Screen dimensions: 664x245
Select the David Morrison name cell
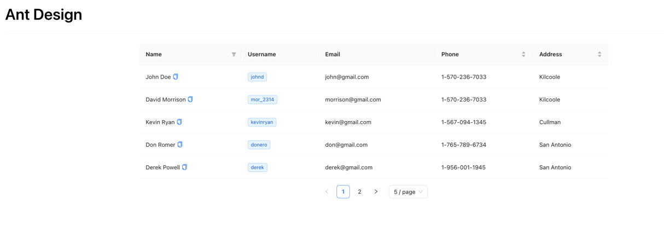(x=190, y=99)
